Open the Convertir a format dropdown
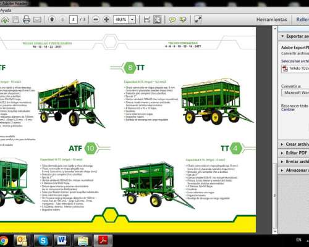This screenshot has height=247, width=309. 295,93
